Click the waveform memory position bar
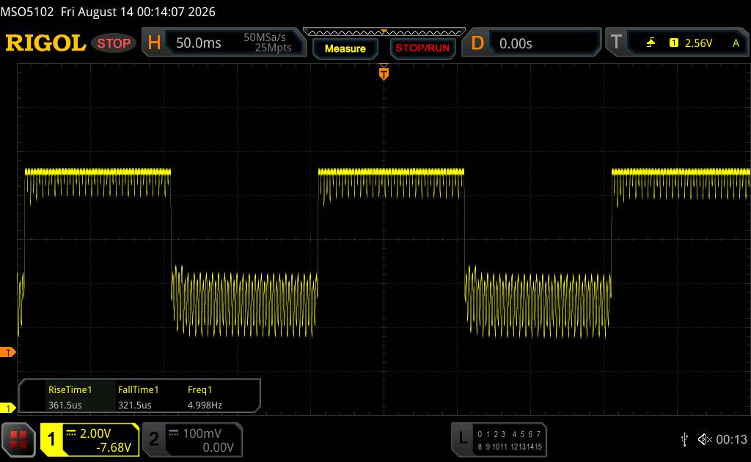The height and width of the screenshot is (462, 751). click(384, 32)
